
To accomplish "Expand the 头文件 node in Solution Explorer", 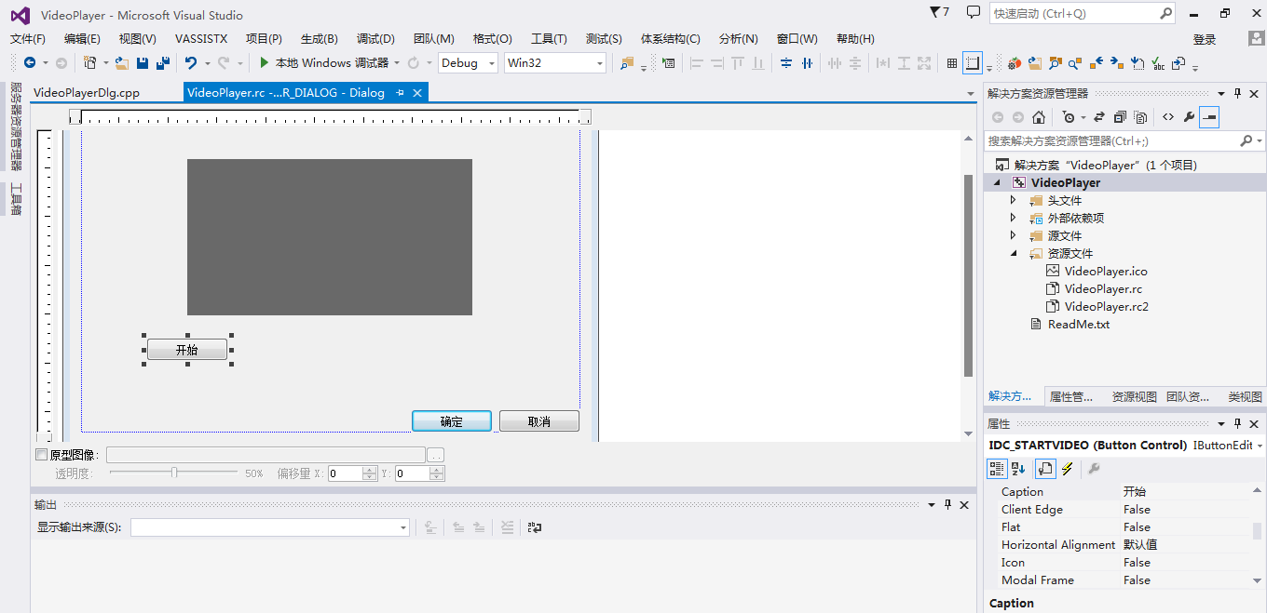I will coord(1015,199).
